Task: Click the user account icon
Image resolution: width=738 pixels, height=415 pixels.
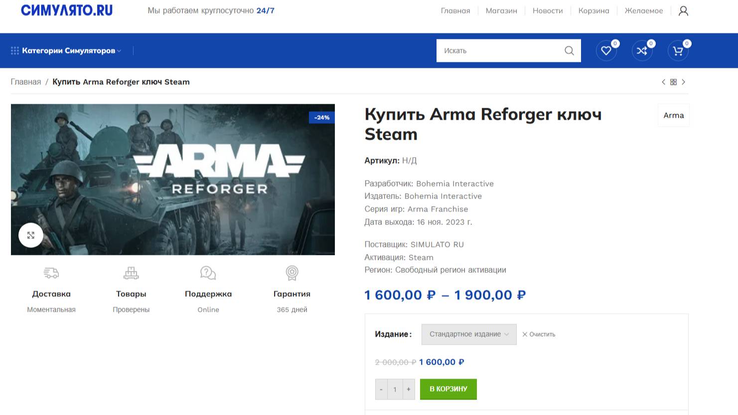Action: coord(683,10)
